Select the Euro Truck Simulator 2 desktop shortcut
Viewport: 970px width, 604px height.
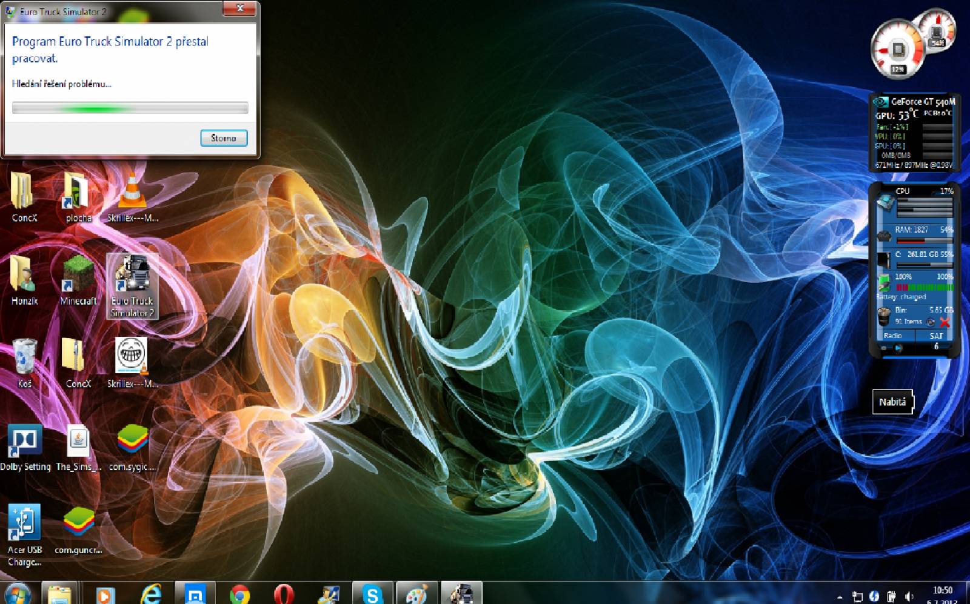(132, 286)
